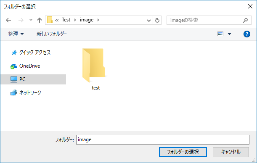This screenshot has height=163, width=257.
Task: Create a folder with 新しいフォルダー
Action: click(52, 34)
